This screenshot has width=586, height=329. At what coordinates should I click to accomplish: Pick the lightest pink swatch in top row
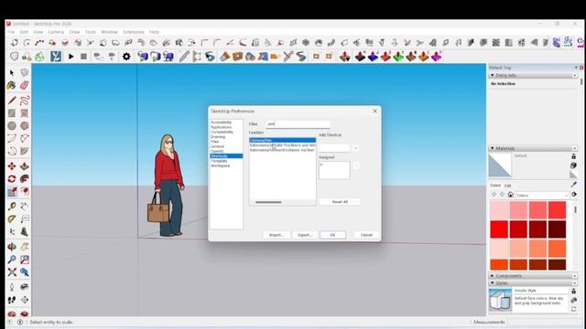point(499,210)
